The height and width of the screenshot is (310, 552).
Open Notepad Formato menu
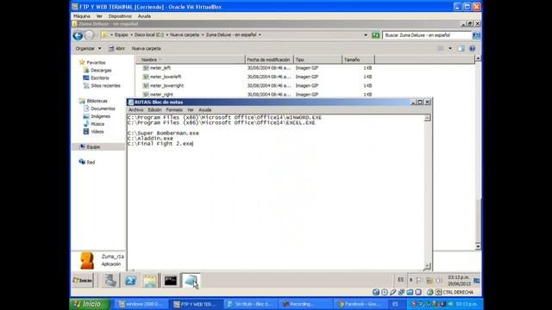(174, 110)
